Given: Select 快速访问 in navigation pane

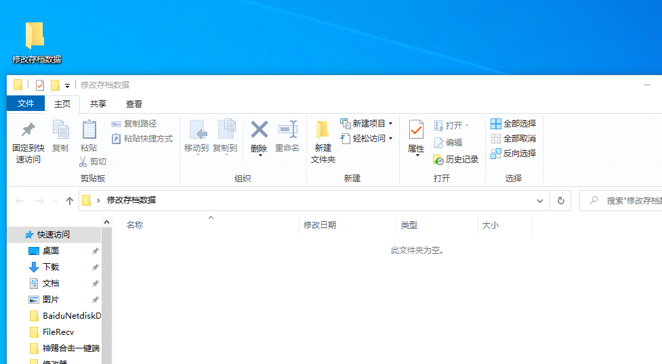Looking at the screenshot, I should click(x=54, y=235).
